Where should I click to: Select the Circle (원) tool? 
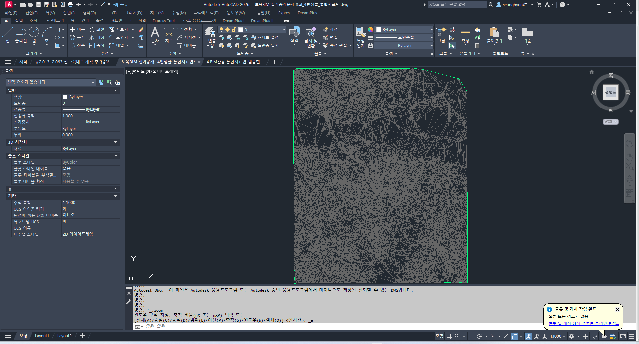[34, 35]
